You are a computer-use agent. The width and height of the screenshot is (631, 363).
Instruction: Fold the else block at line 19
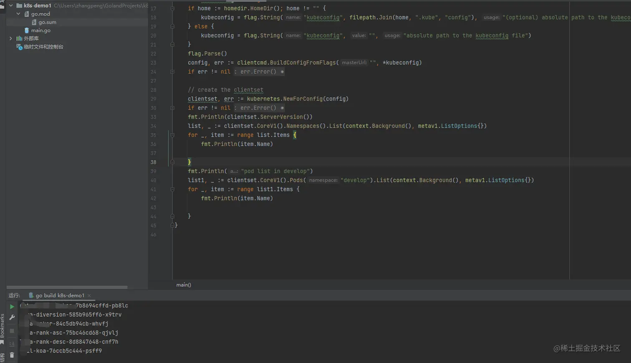click(x=172, y=26)
